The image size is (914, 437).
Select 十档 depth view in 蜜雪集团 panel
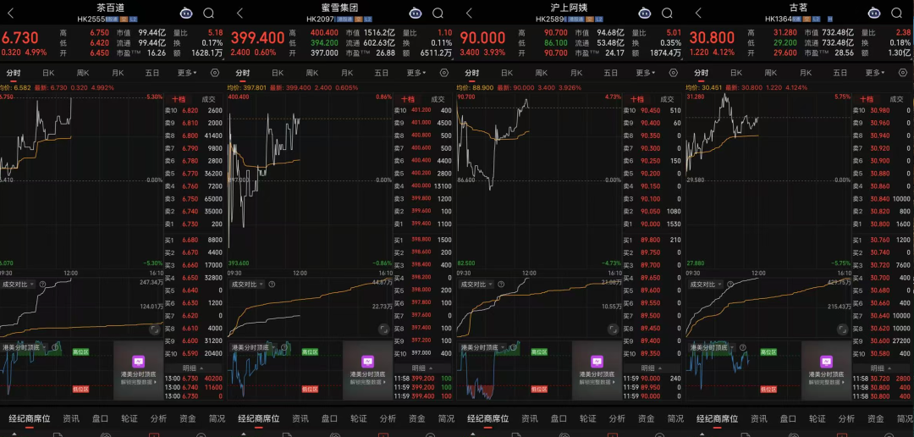pos(409,99)
